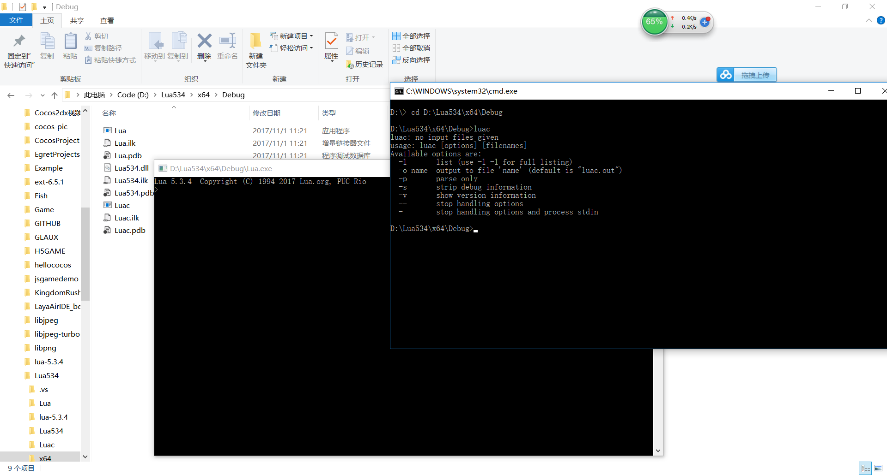Expand recent locations dropdown arrow
This screenshot has height=475, width=887.
point(43,95)
